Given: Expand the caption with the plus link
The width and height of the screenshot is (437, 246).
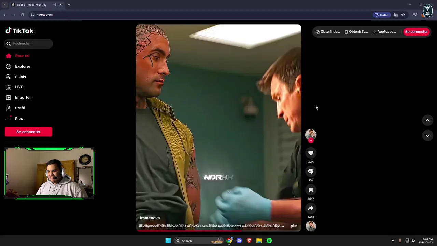Looking at the screenshot, I should 294,226.
